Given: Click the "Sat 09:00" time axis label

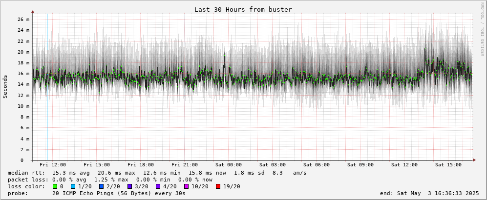Looking at the screenshot, I should pyautogui.click(x=360, y=165).
